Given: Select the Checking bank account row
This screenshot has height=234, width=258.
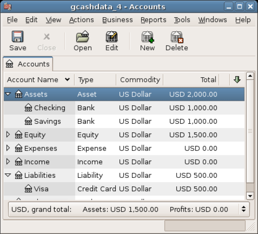Looking at the screenshot, I should coord(49,108).
